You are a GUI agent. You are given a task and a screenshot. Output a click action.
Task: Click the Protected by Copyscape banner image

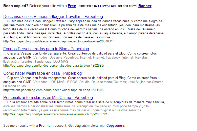tap(107, 6)
